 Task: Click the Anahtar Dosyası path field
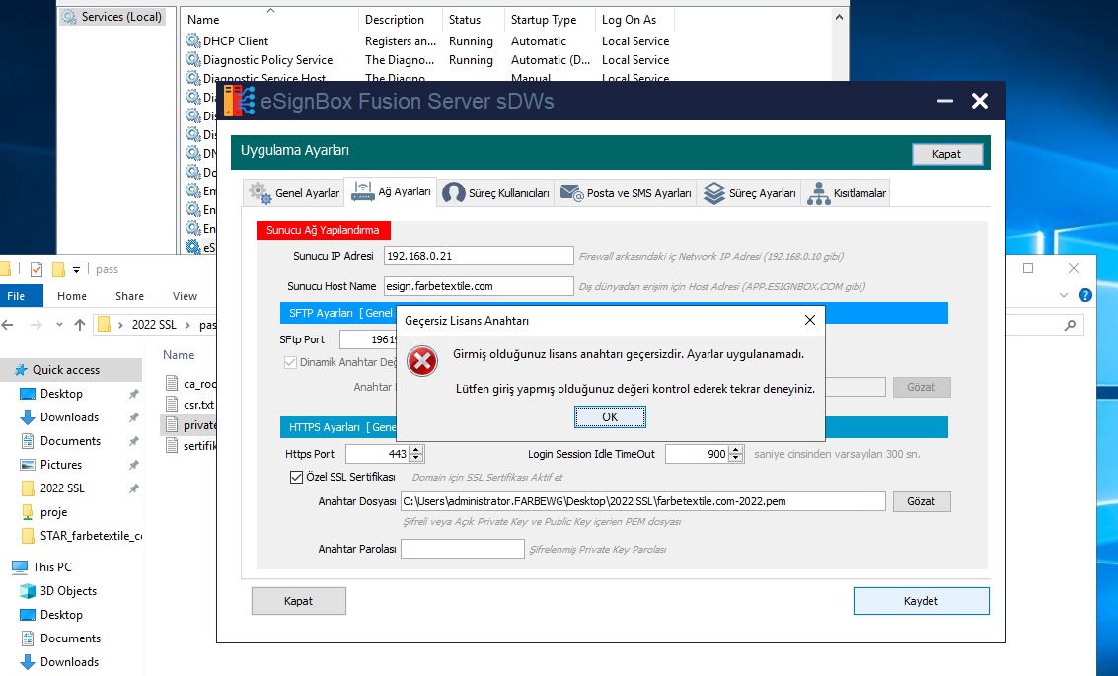[x=643, y=501]
